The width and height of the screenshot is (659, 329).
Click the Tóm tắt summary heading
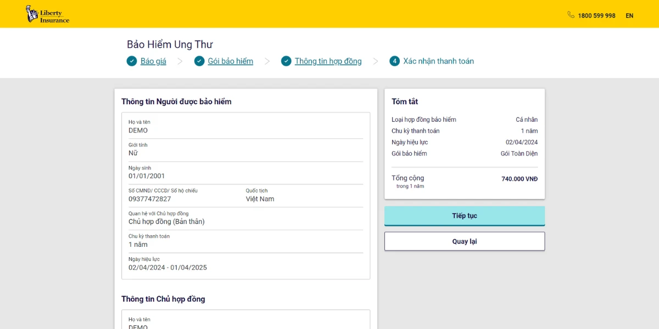pyautogui.click(x=405, y=101)
